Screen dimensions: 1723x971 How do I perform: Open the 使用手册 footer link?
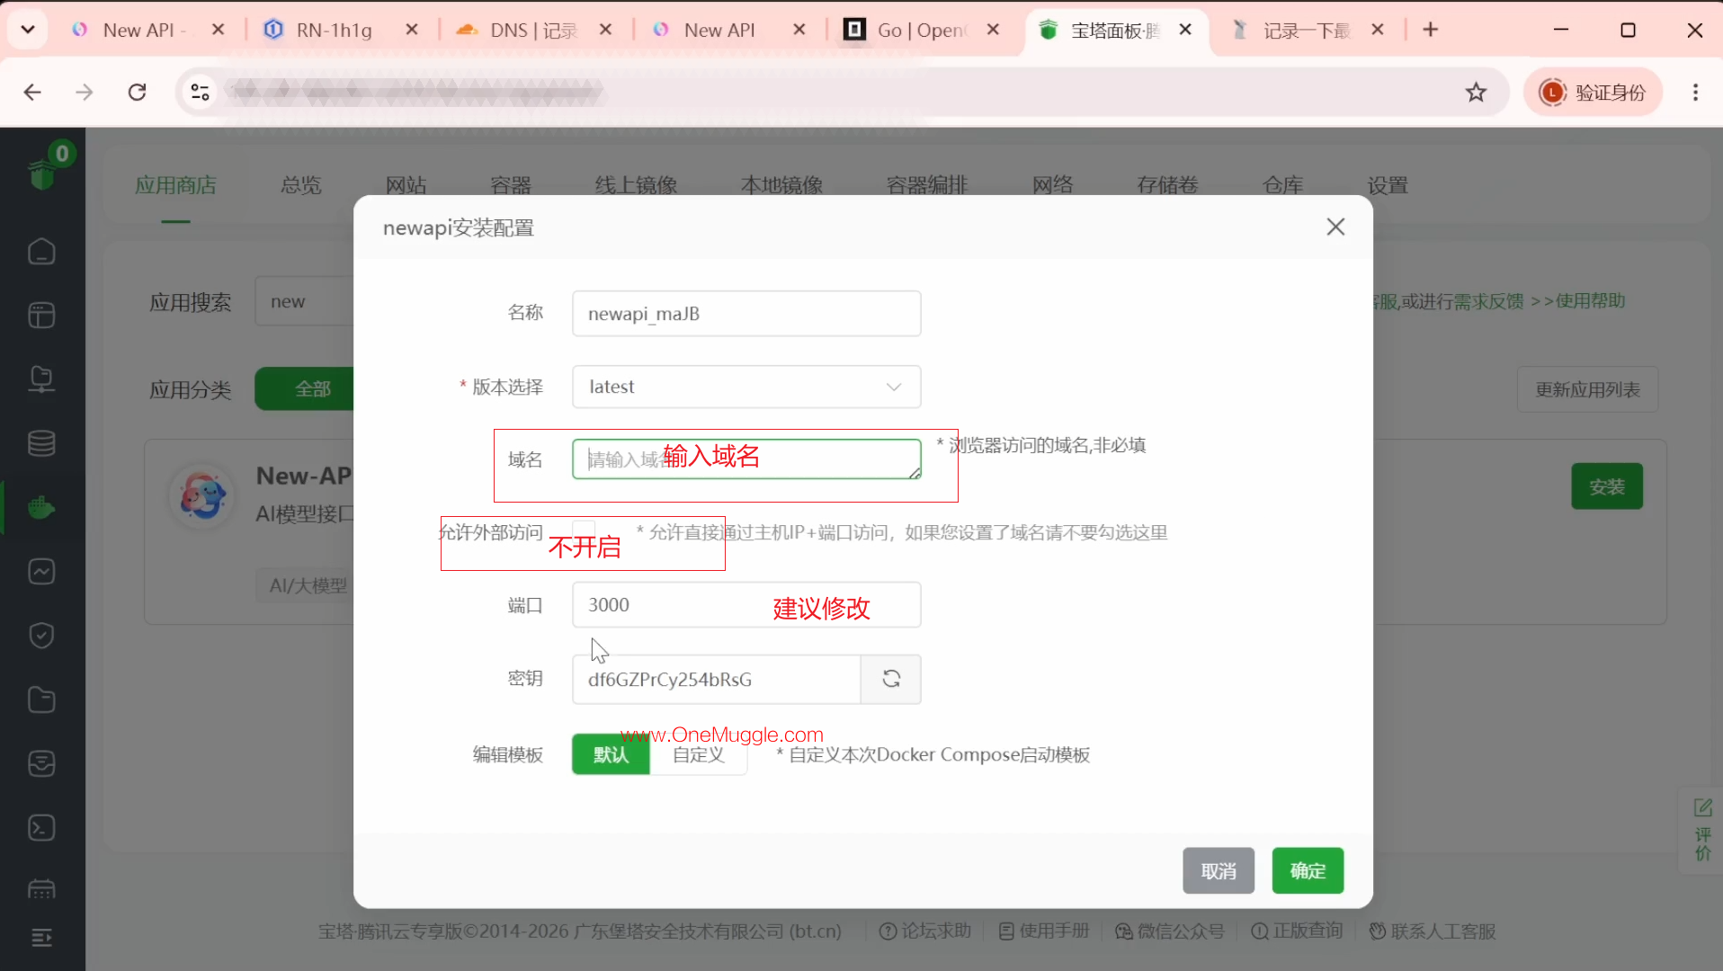tap(1044, 931)
